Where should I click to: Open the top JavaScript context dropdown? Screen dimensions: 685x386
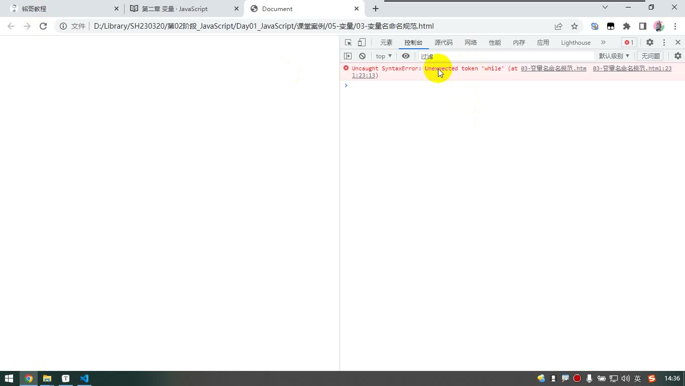384,56
